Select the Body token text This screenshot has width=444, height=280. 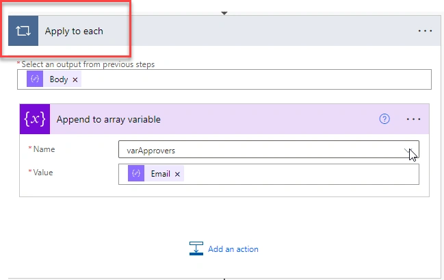pos(59,79)
